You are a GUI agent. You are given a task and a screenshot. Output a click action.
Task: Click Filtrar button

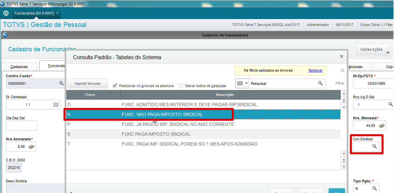pos(340,83)
